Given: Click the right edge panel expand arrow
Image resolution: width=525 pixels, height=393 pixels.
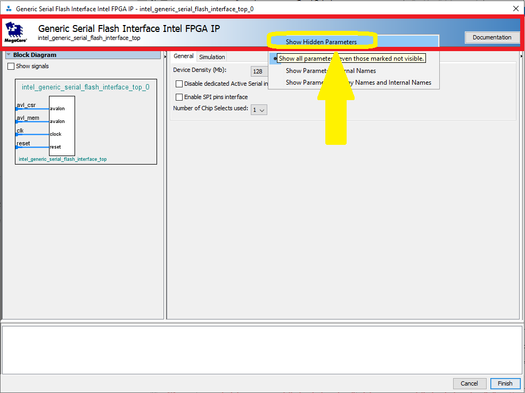Looking at the screenshot, I should tap(522, 56).
